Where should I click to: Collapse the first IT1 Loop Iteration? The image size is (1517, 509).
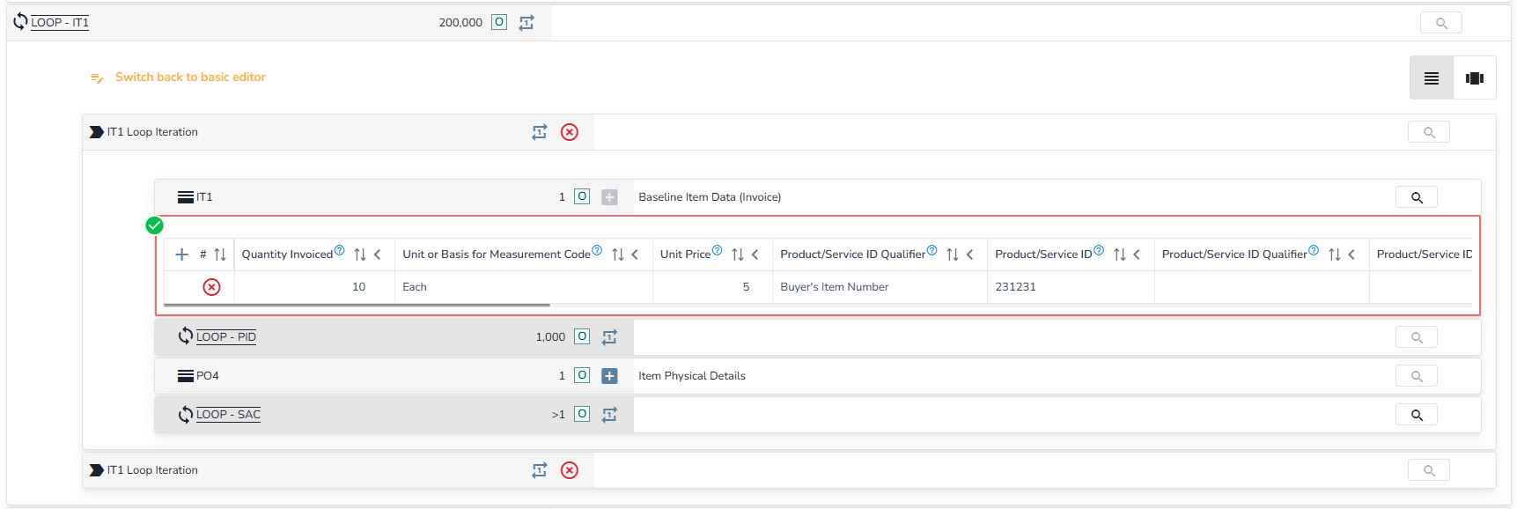(96, 132)
